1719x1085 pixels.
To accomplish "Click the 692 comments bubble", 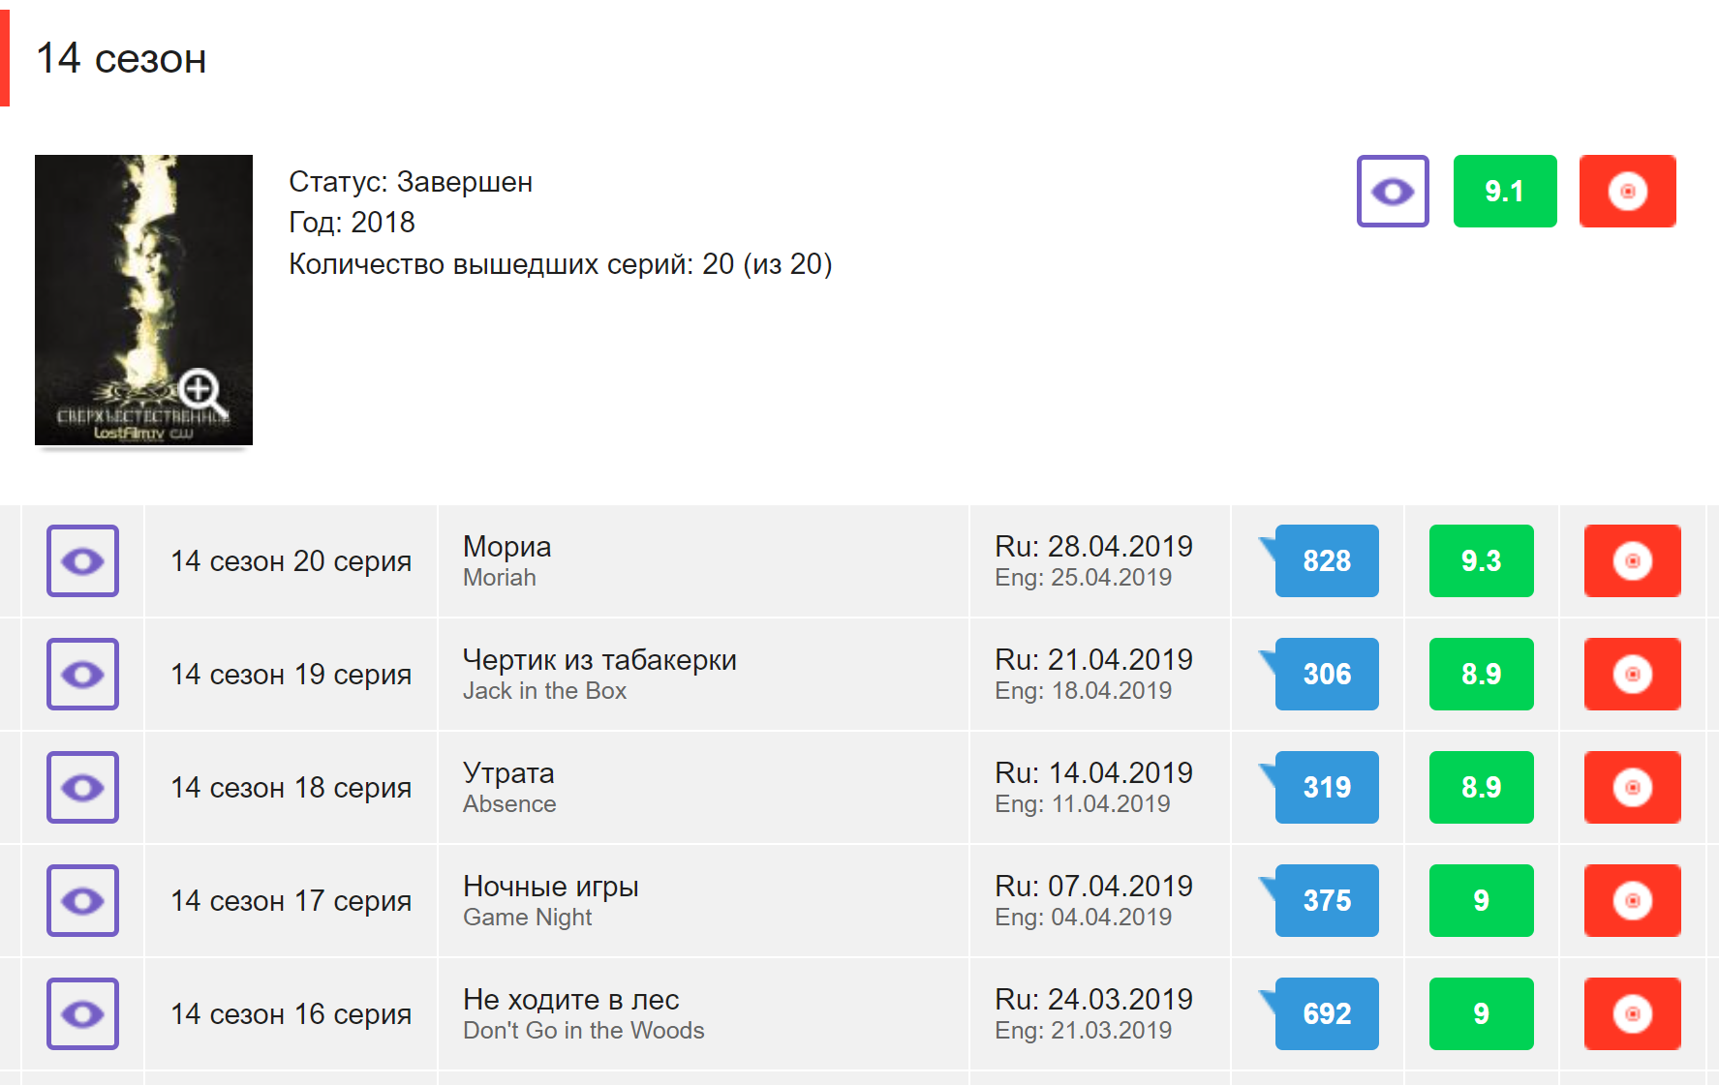I will click(x=1326, y=1013).
